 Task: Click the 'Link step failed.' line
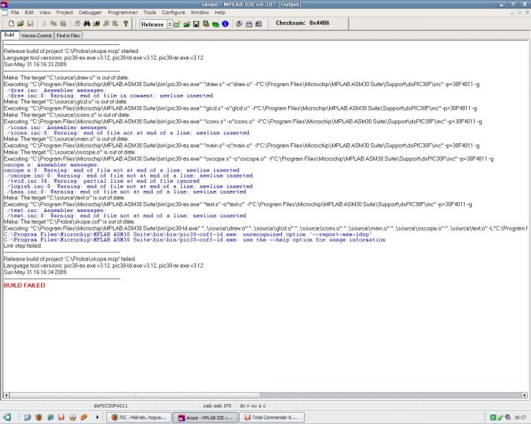(x=23, y=246)
